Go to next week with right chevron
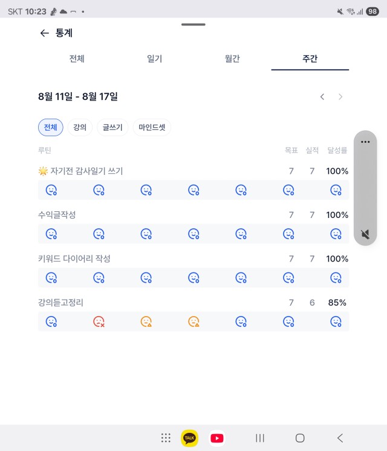The image size is (387, 451). (x=340, y=97)
